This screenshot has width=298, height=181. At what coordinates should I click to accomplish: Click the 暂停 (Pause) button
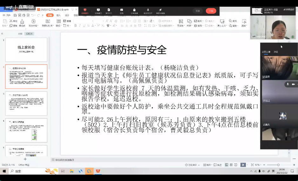pyautogui.click(x=198, y=11)
